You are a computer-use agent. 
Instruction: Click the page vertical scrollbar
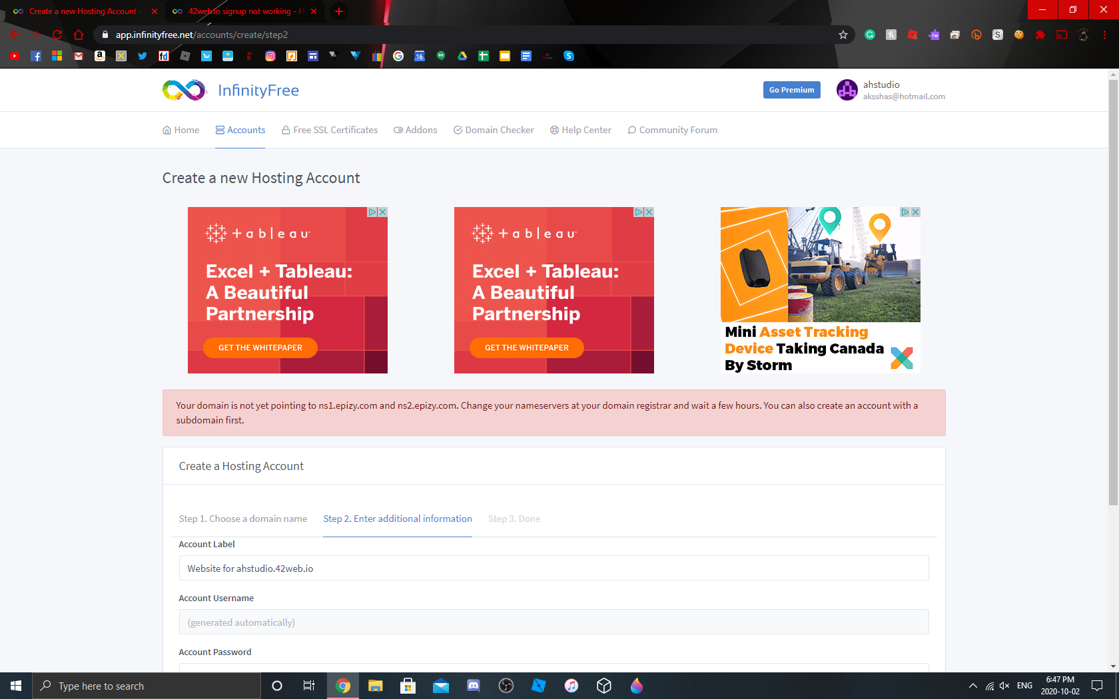(1113, 293)
